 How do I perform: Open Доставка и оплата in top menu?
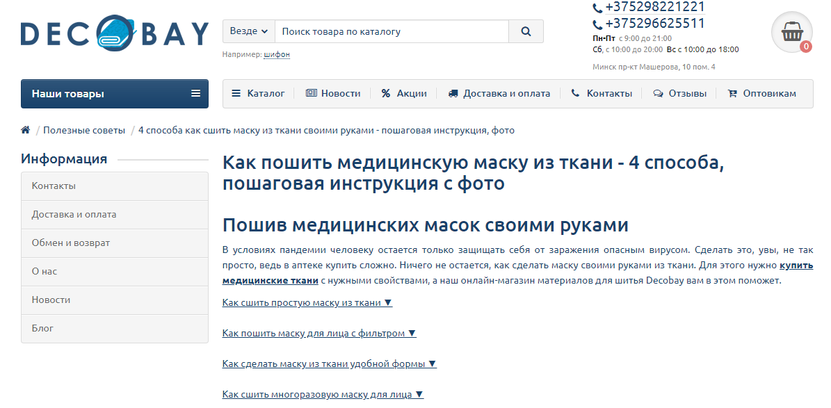click(x=499, y=93)
